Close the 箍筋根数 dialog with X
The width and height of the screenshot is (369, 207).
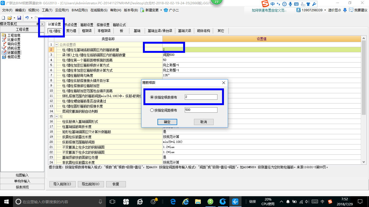pos(223,83)
